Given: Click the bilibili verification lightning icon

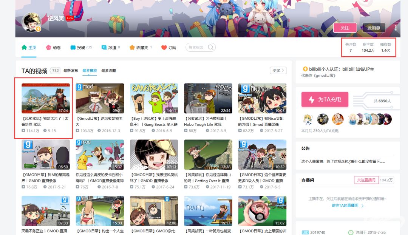Looking at the screenshot, I should [305, 69].
